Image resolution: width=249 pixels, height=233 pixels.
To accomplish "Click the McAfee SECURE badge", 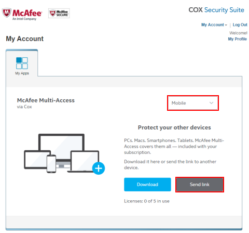I will point(59,13).
